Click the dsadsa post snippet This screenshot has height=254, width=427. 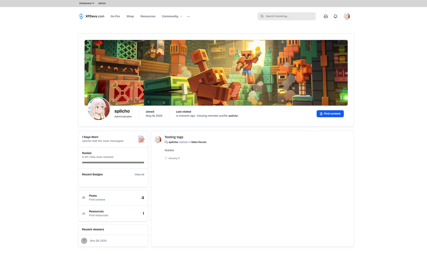tap(169, 150)
